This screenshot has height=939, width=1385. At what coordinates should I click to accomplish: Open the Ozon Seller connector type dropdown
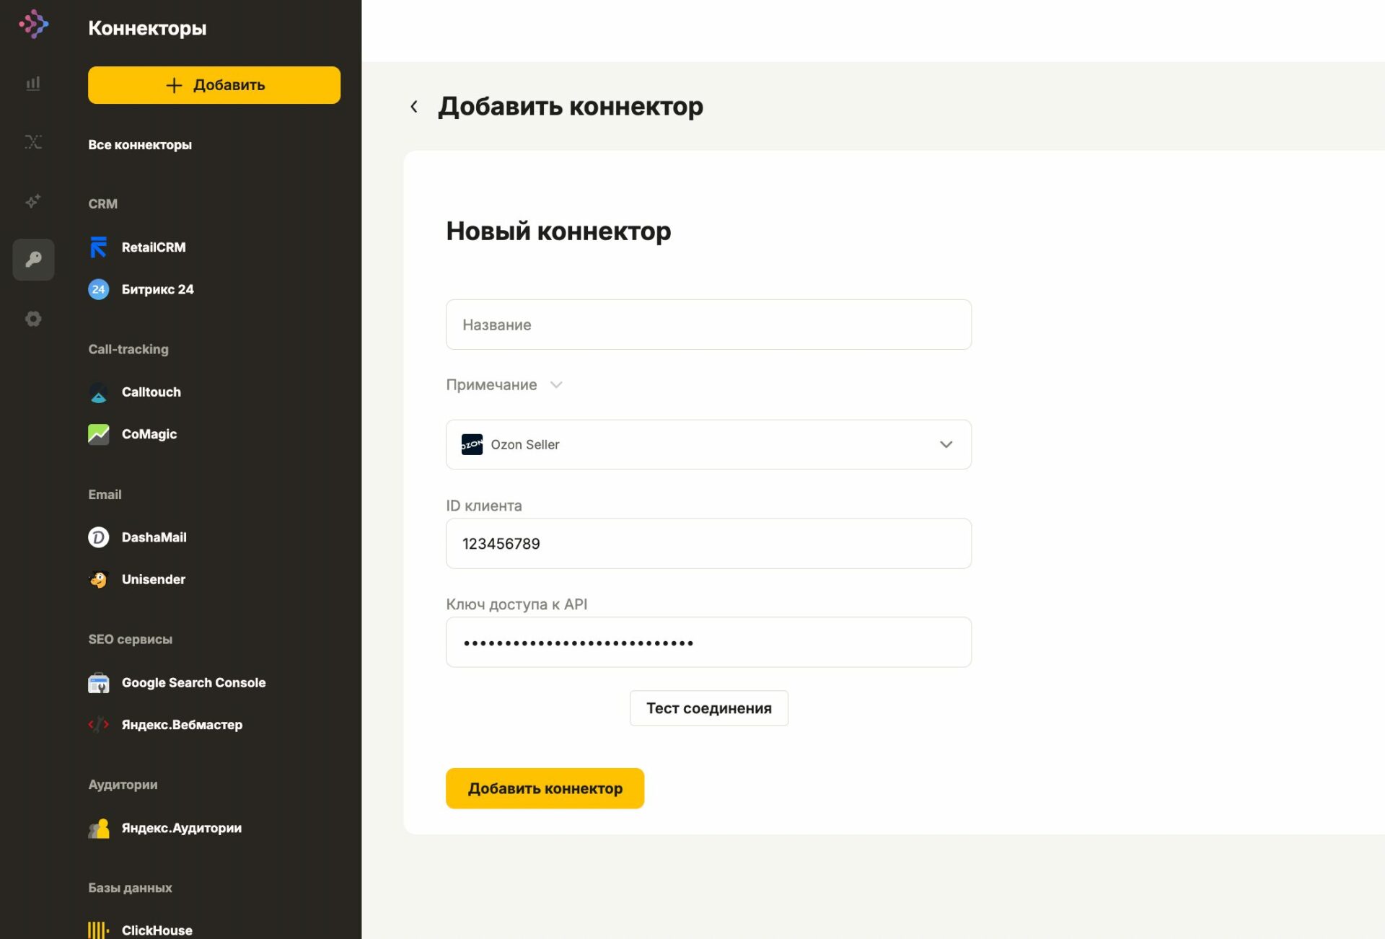tap(708, 444)
